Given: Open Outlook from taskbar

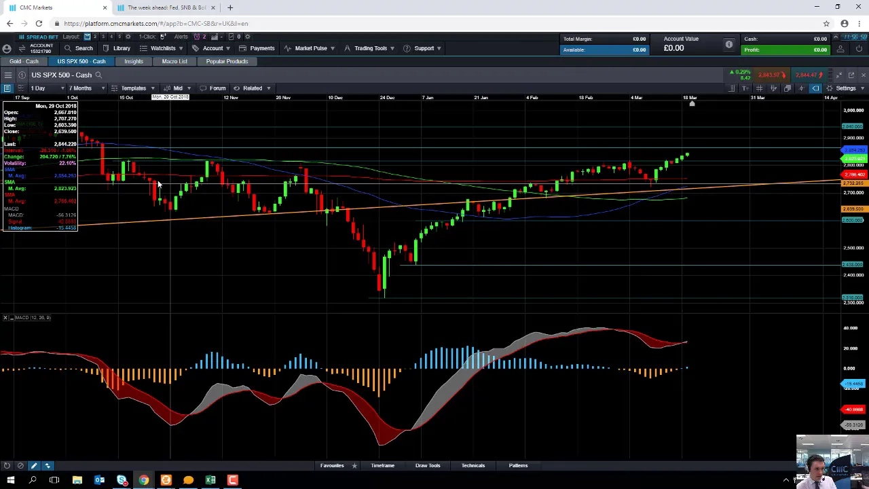Looking at the screenshot, I should pos(99,480).
